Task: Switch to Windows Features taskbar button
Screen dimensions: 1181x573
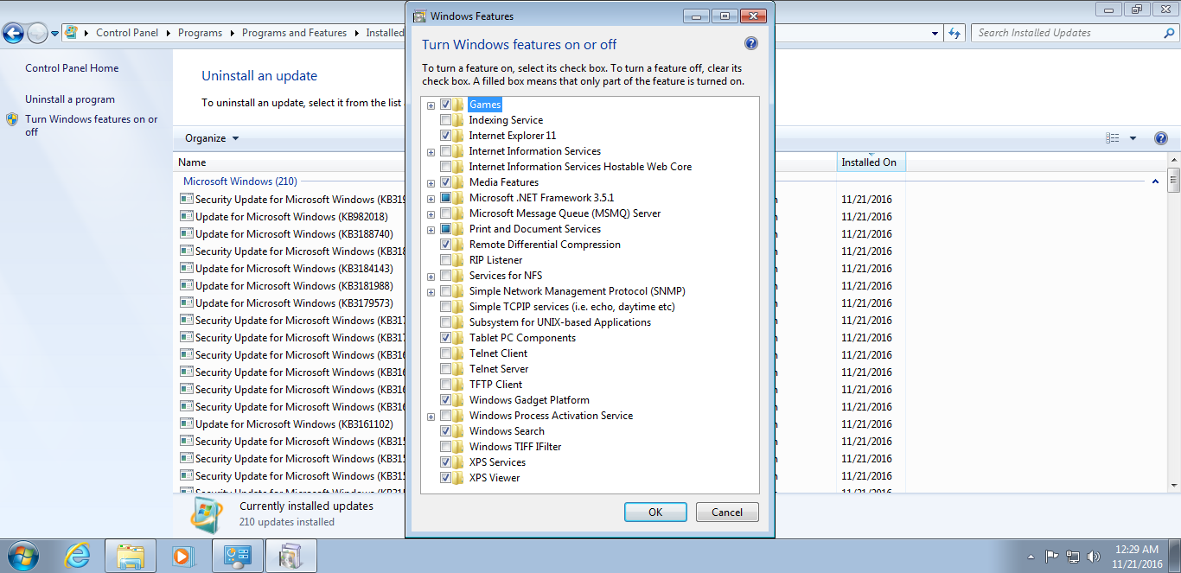Action: pyautogui.click(x=291, y=556)
